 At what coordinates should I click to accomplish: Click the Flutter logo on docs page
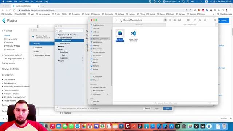pyautogui.click(x=10, y=21)
